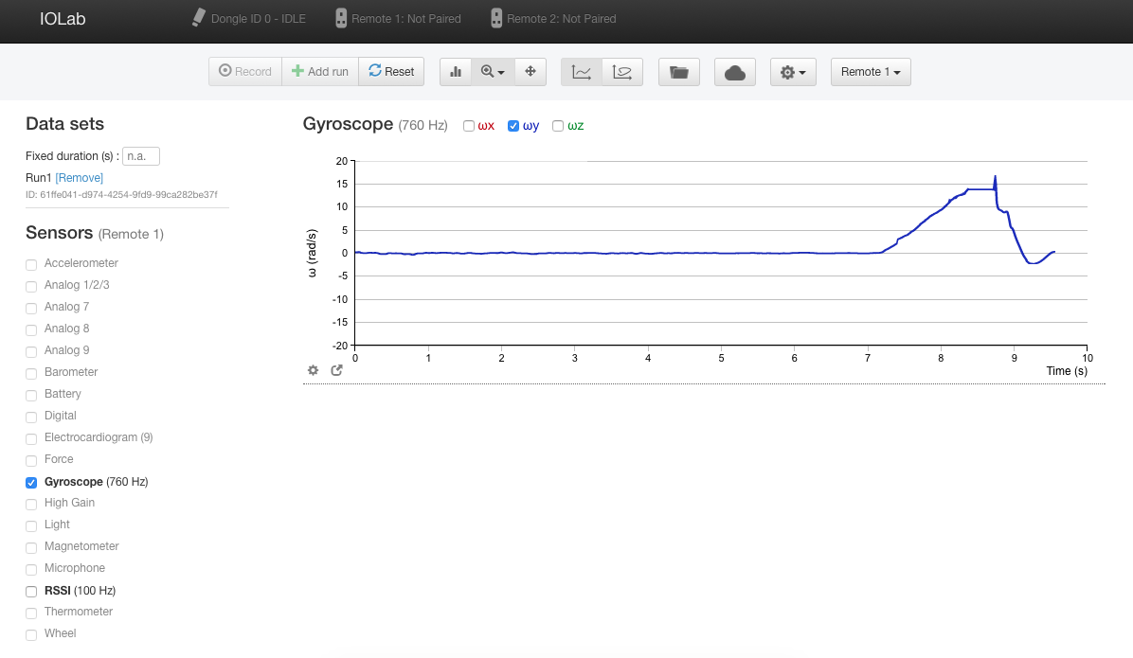Open the Remote 1 selector dropdown
The height and width of the screenshot is (658, 1133).
871,72
